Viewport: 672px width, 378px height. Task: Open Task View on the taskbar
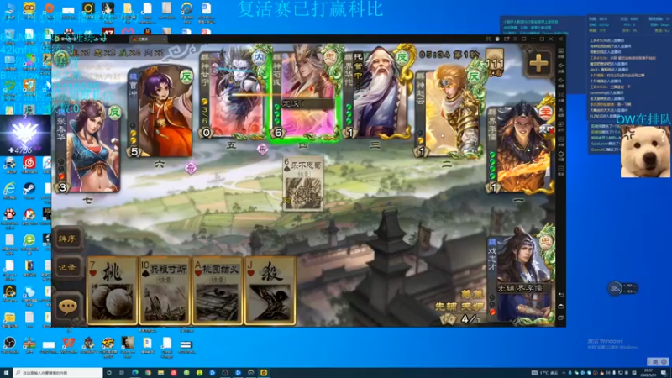pos(122,373)
